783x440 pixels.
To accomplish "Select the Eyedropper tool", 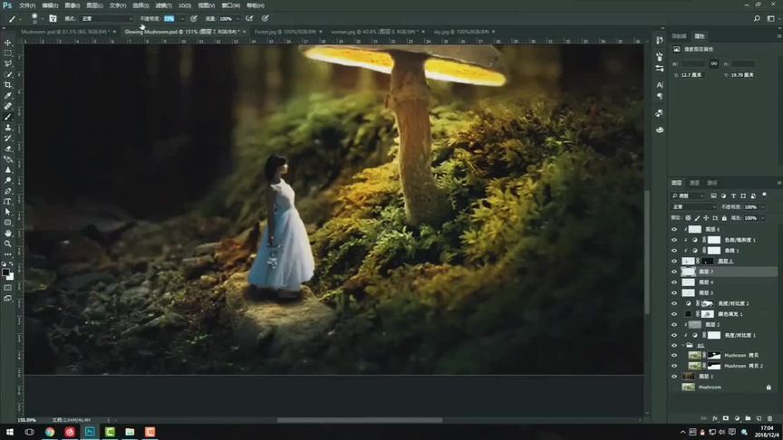I will [x=8, y=96].
